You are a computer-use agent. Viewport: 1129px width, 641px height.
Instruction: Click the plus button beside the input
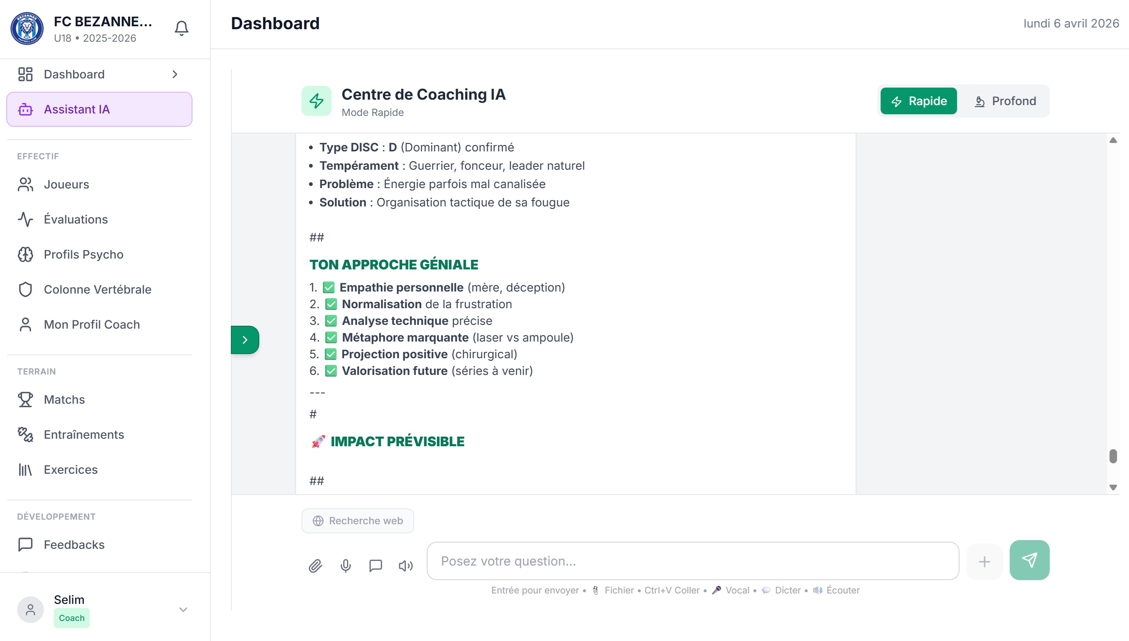[x=984, y=561]
